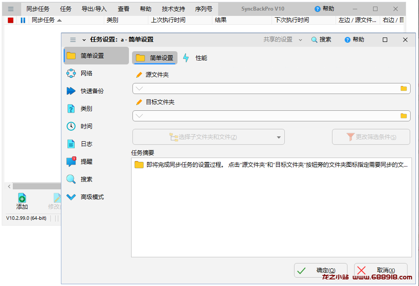Open the 网络 settings page
The height and width of the screenshot is (286, 419).
pyautogui.click(x=96, y=73)
